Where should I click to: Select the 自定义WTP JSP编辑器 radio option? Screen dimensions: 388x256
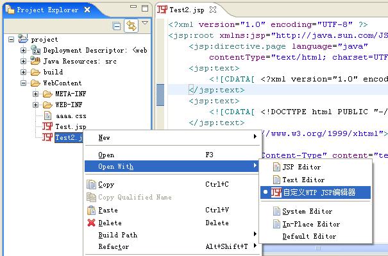tap(316, 192)
